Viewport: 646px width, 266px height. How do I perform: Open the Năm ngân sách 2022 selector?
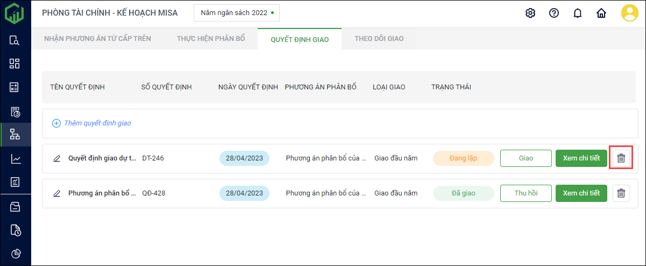click(x=237, y=12)
